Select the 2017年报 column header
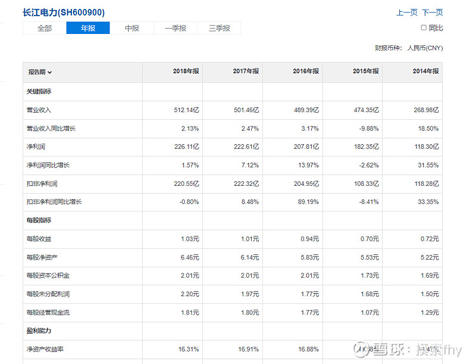 [246, 71]
